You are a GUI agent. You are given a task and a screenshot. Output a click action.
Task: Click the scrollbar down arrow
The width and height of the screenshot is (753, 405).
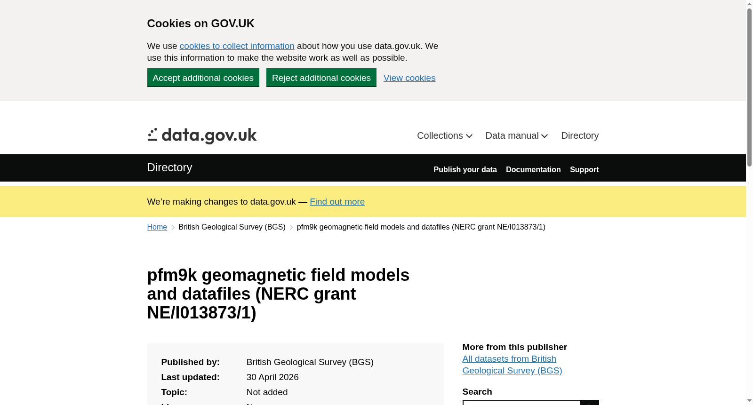[749, 401]
